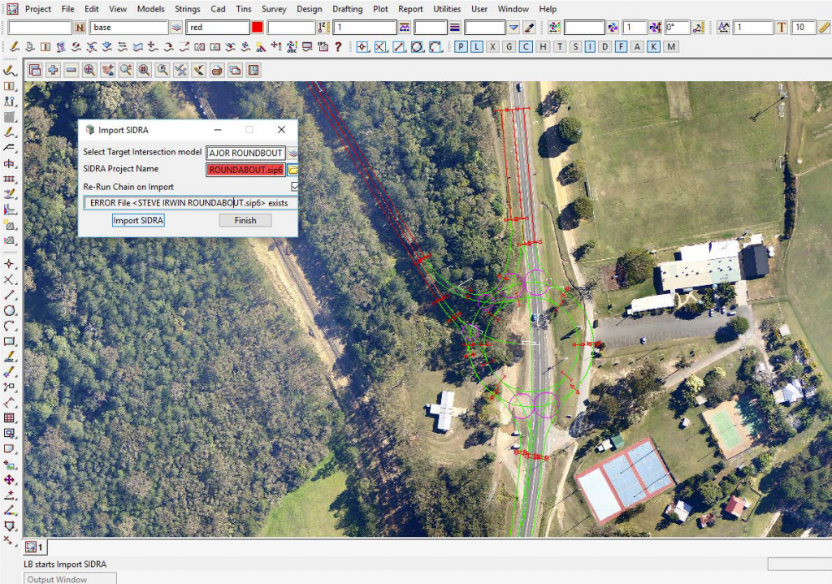The width and height of the screenshot is (832, 584).
Task: Toggle Re-Run Chain on Import checkbox
Action: coord(295,187)
